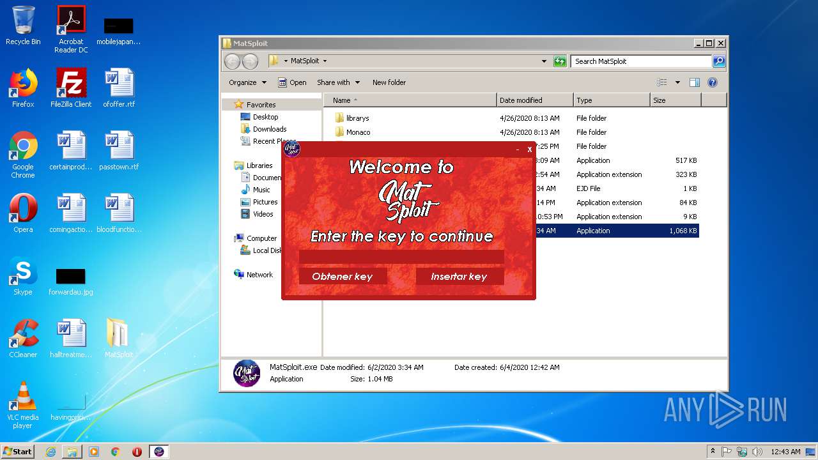Image resolution: width=818 pixels, height=460 pixels.
Task: Select the 1,068 KB Application row
Action: 617,231
